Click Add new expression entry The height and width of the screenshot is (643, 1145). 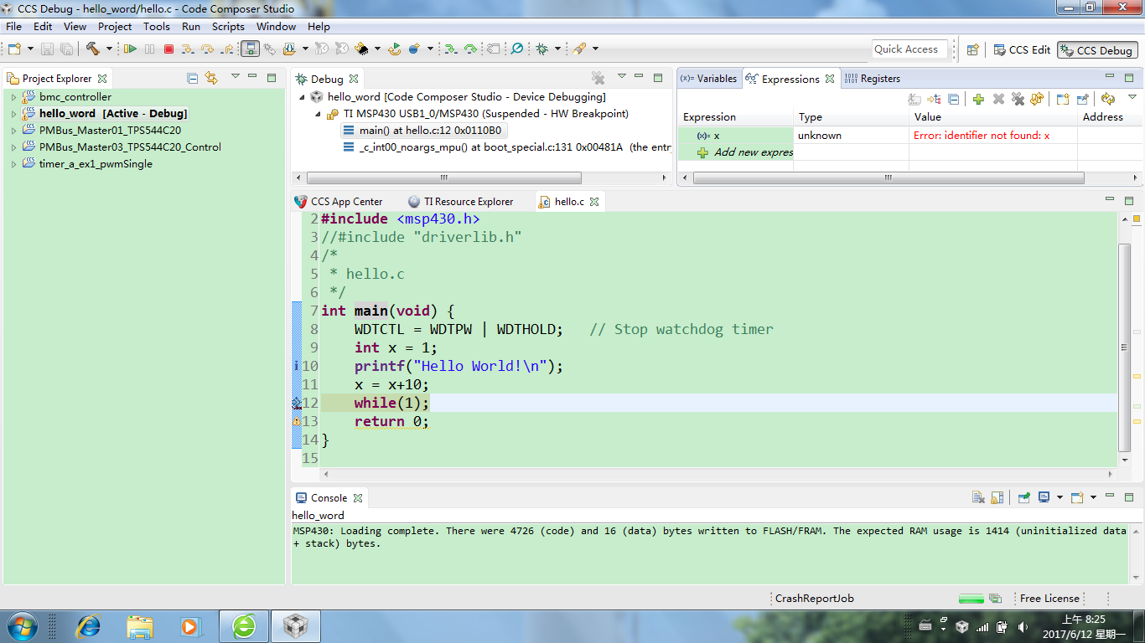tap(753, 152)
